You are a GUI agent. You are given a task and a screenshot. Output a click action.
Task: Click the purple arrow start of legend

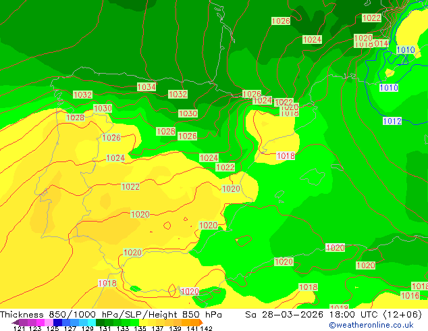[16, 322]
